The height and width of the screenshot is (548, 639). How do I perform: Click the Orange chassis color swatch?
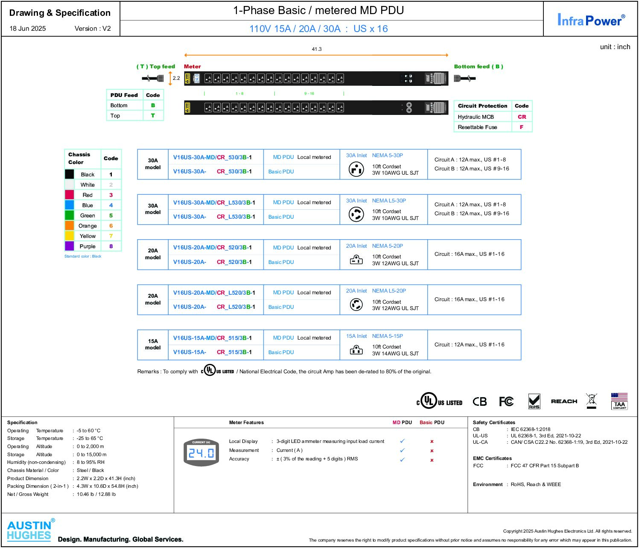tap(70, 226)
